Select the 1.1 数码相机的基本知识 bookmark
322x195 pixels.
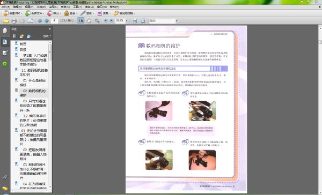[x=33, y=72]
